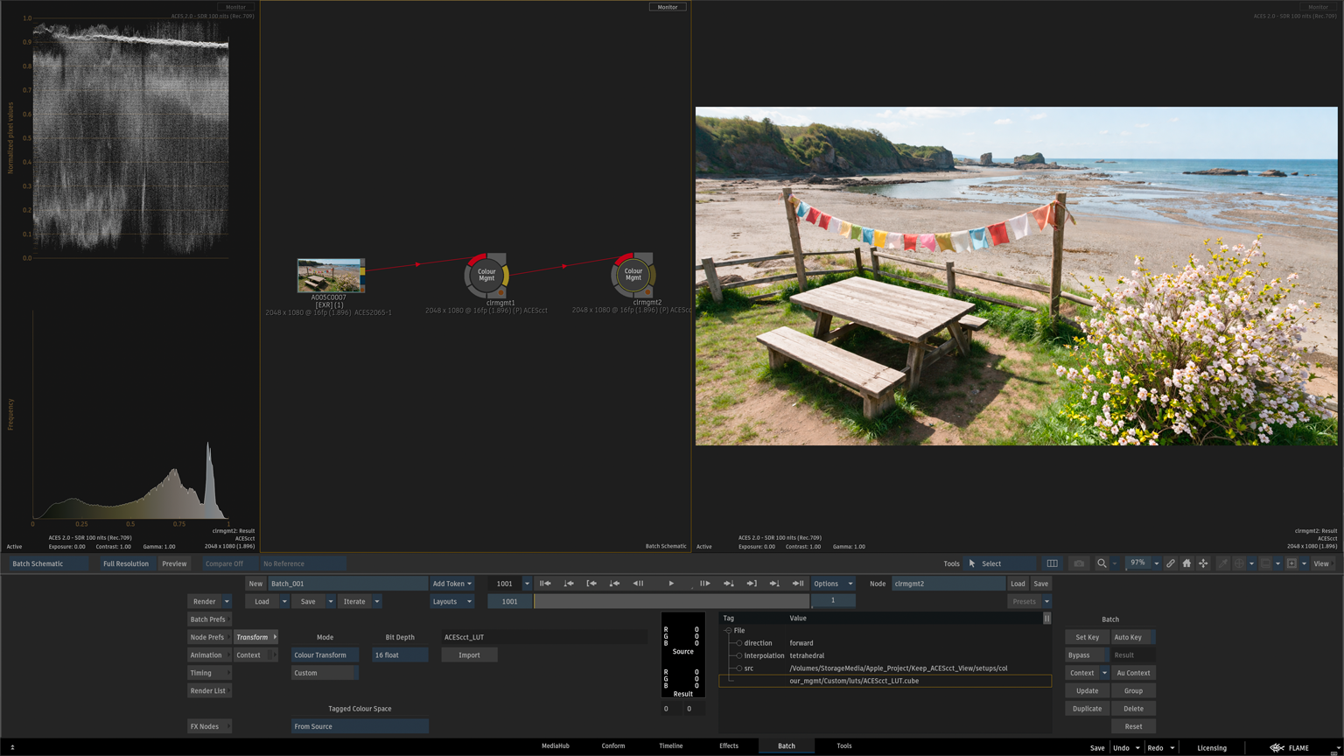Toggle Bypass for the node
Screen dimensions: 1344x756
[1079, 655]
